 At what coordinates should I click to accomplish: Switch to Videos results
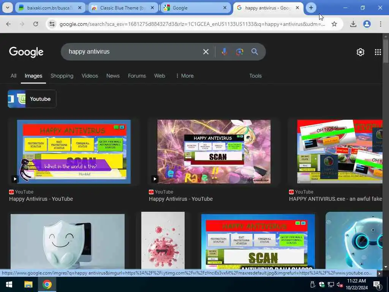point(90,76)
